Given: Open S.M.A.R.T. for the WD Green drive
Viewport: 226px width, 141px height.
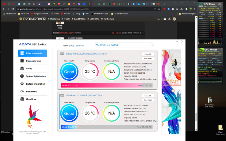Looking at the screenshot, I should 148,96.
